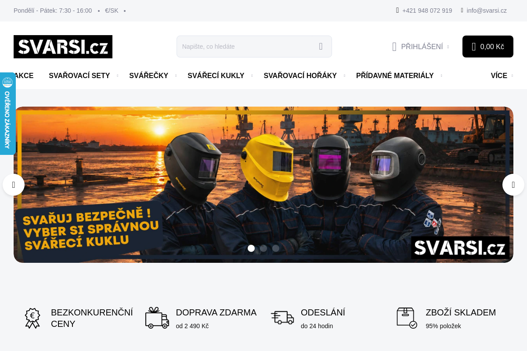Screen dimensions: 527x351
Task: Click the fast delivery truck icon by ODESLÁNÍ
Action: pyautogui.click(x=282, y=317)
